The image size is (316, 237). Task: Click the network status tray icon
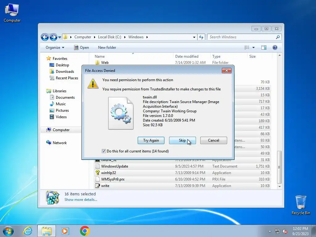point(277,231)
